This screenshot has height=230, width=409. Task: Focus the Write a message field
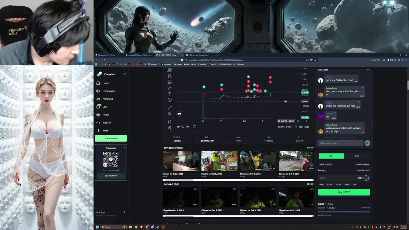(x=341, y=143)
